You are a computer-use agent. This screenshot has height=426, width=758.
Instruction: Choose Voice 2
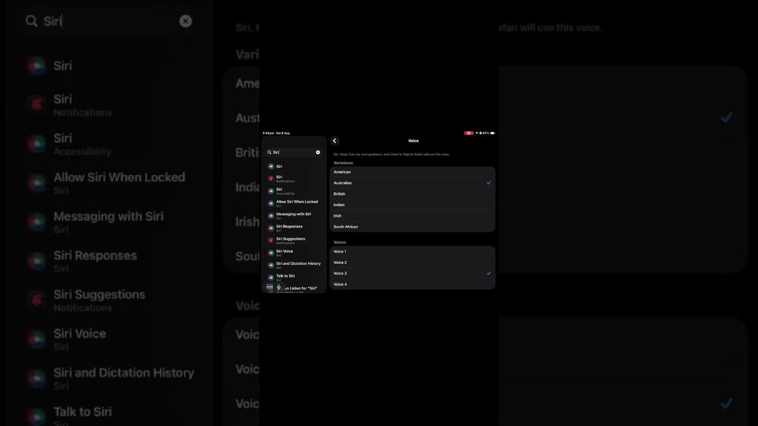412,262
